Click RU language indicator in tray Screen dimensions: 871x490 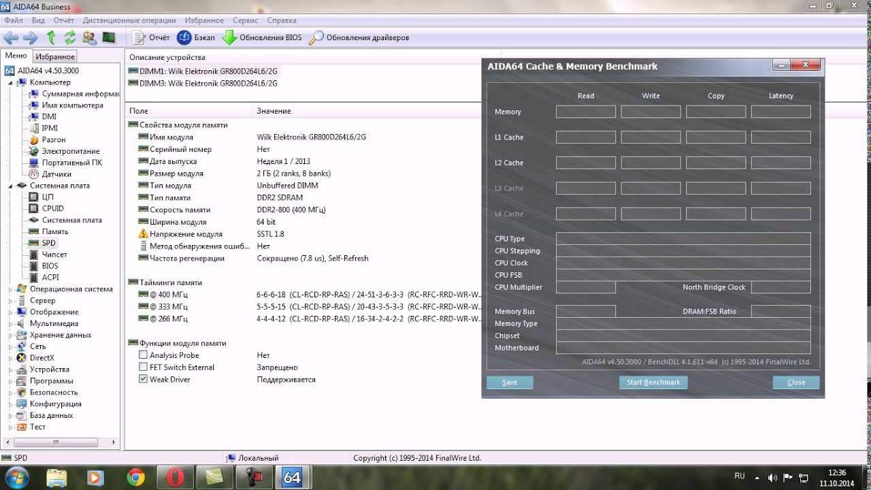[740, 476]
